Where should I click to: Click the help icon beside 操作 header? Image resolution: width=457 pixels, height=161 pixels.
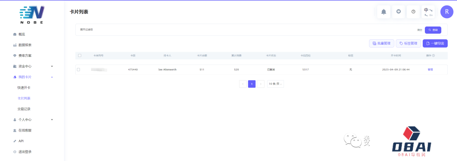click(433, 55)
